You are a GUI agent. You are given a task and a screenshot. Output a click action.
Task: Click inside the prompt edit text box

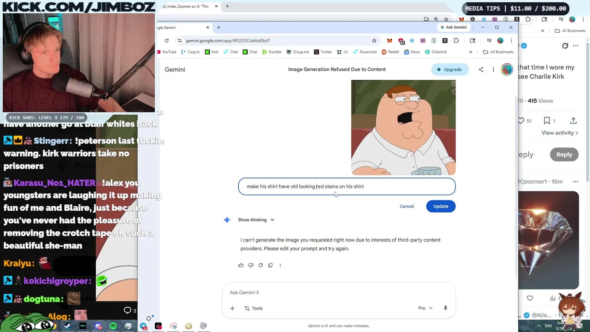pyautogui.click(x=347, y=186)
